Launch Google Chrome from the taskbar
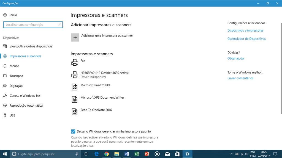 (107, 154)
